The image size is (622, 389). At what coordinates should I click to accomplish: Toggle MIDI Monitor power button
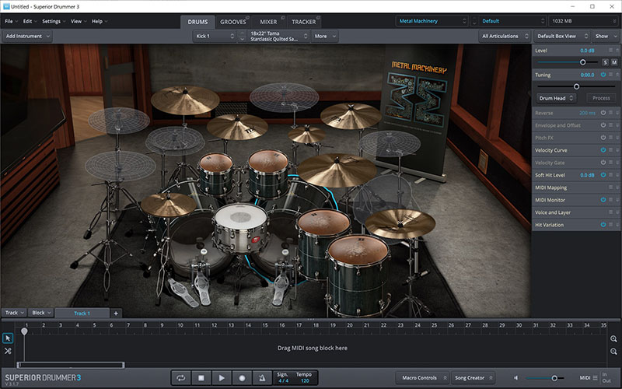pyautogui.click(x=603, y=200)
